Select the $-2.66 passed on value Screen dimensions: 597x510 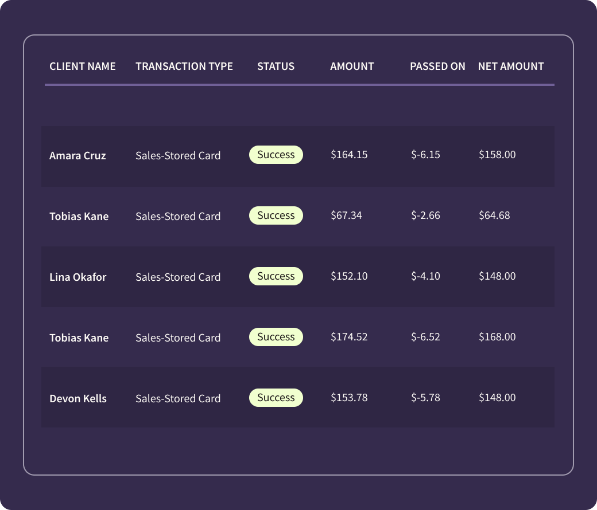pyautogui.click(x=425, y=215)
